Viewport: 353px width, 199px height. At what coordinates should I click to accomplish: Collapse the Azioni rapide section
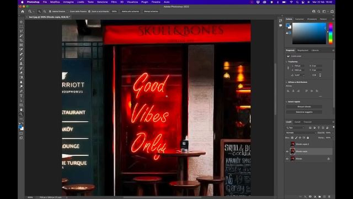pos(287,102)
